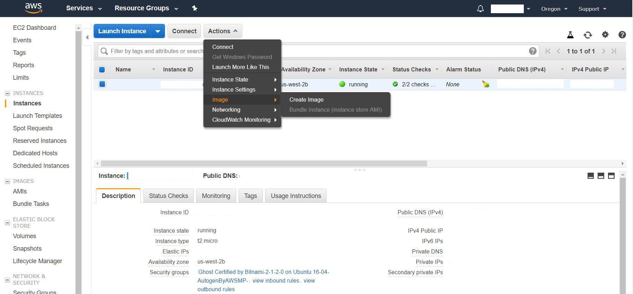633x294 pixels.
Task: Open Reserved Instances in sidebar
Action: click(x=40, y=141)
